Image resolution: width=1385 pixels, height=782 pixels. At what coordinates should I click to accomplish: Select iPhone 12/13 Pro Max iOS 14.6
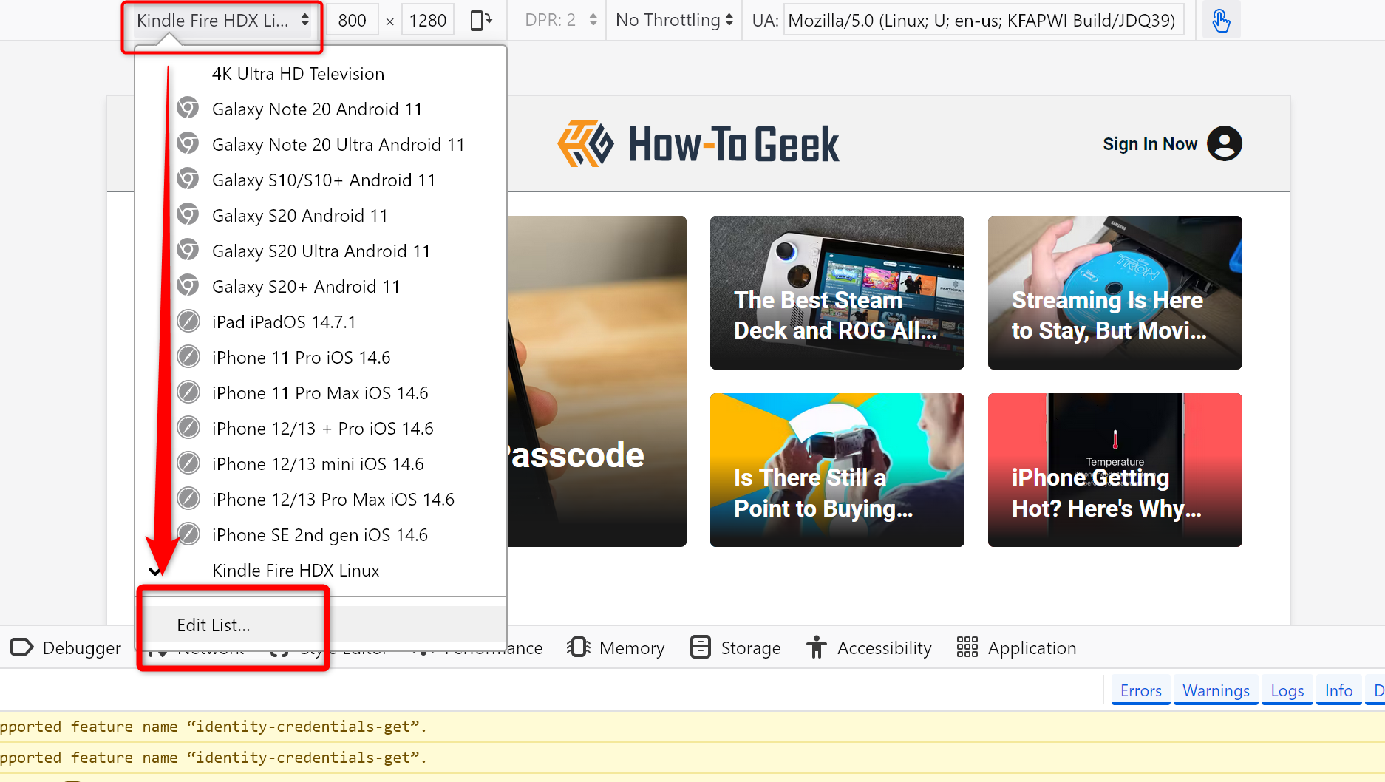pyautogui.click(x=321, y=500)
